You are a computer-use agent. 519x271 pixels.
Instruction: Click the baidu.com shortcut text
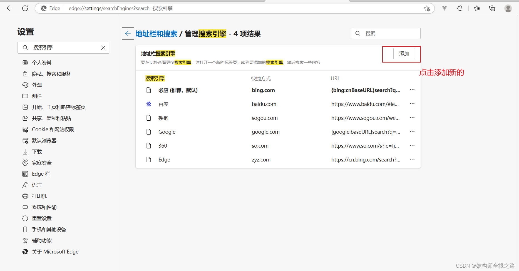pyautogui.click(x=264, y=104)
